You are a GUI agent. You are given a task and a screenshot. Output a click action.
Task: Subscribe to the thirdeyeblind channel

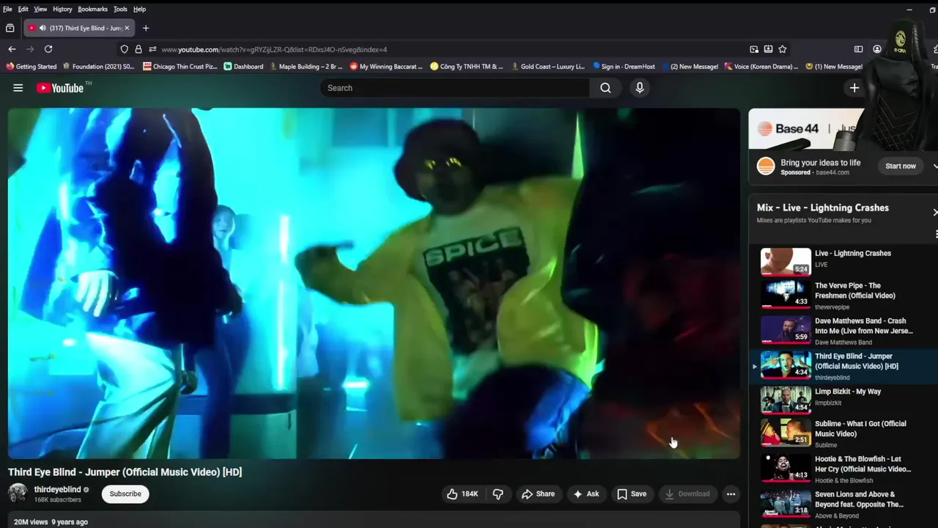[x=125, y=494]
